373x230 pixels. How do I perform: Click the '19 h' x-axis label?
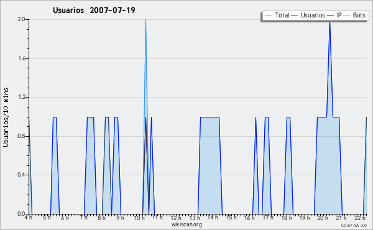pos(305,218)
